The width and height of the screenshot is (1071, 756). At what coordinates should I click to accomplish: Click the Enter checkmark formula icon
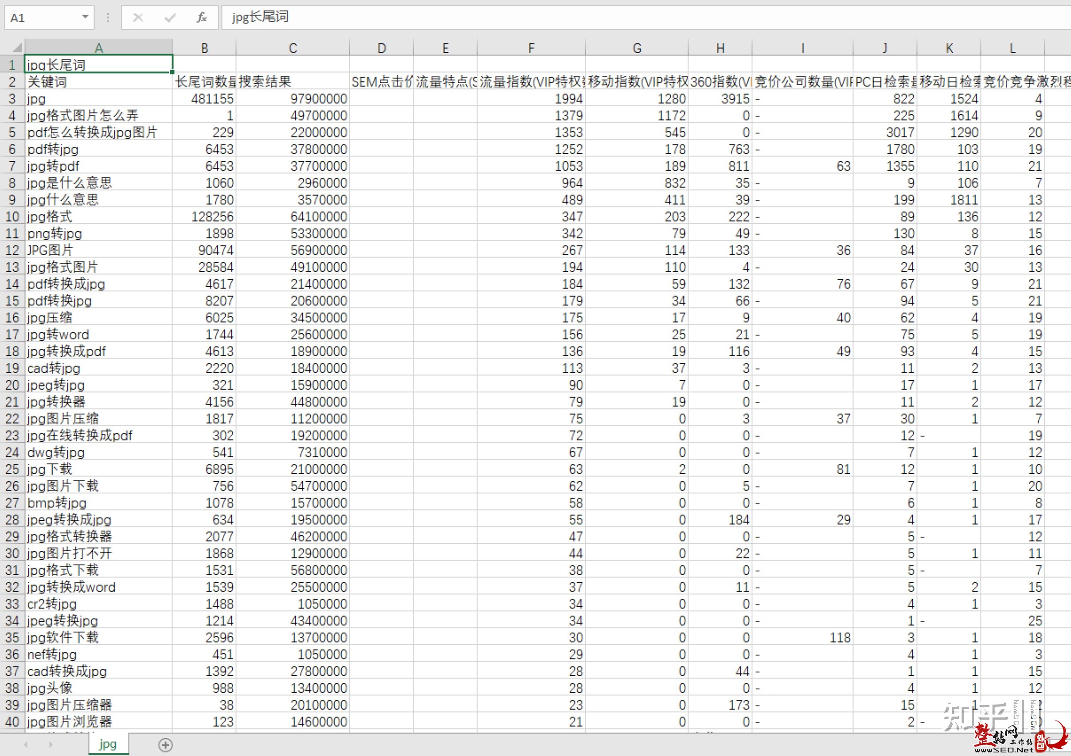(170, 18)
